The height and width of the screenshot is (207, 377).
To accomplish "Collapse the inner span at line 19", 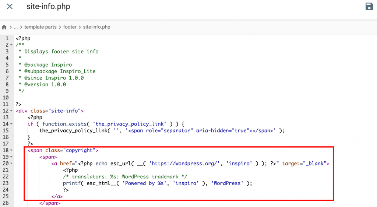I will click(x=11, y=157).
